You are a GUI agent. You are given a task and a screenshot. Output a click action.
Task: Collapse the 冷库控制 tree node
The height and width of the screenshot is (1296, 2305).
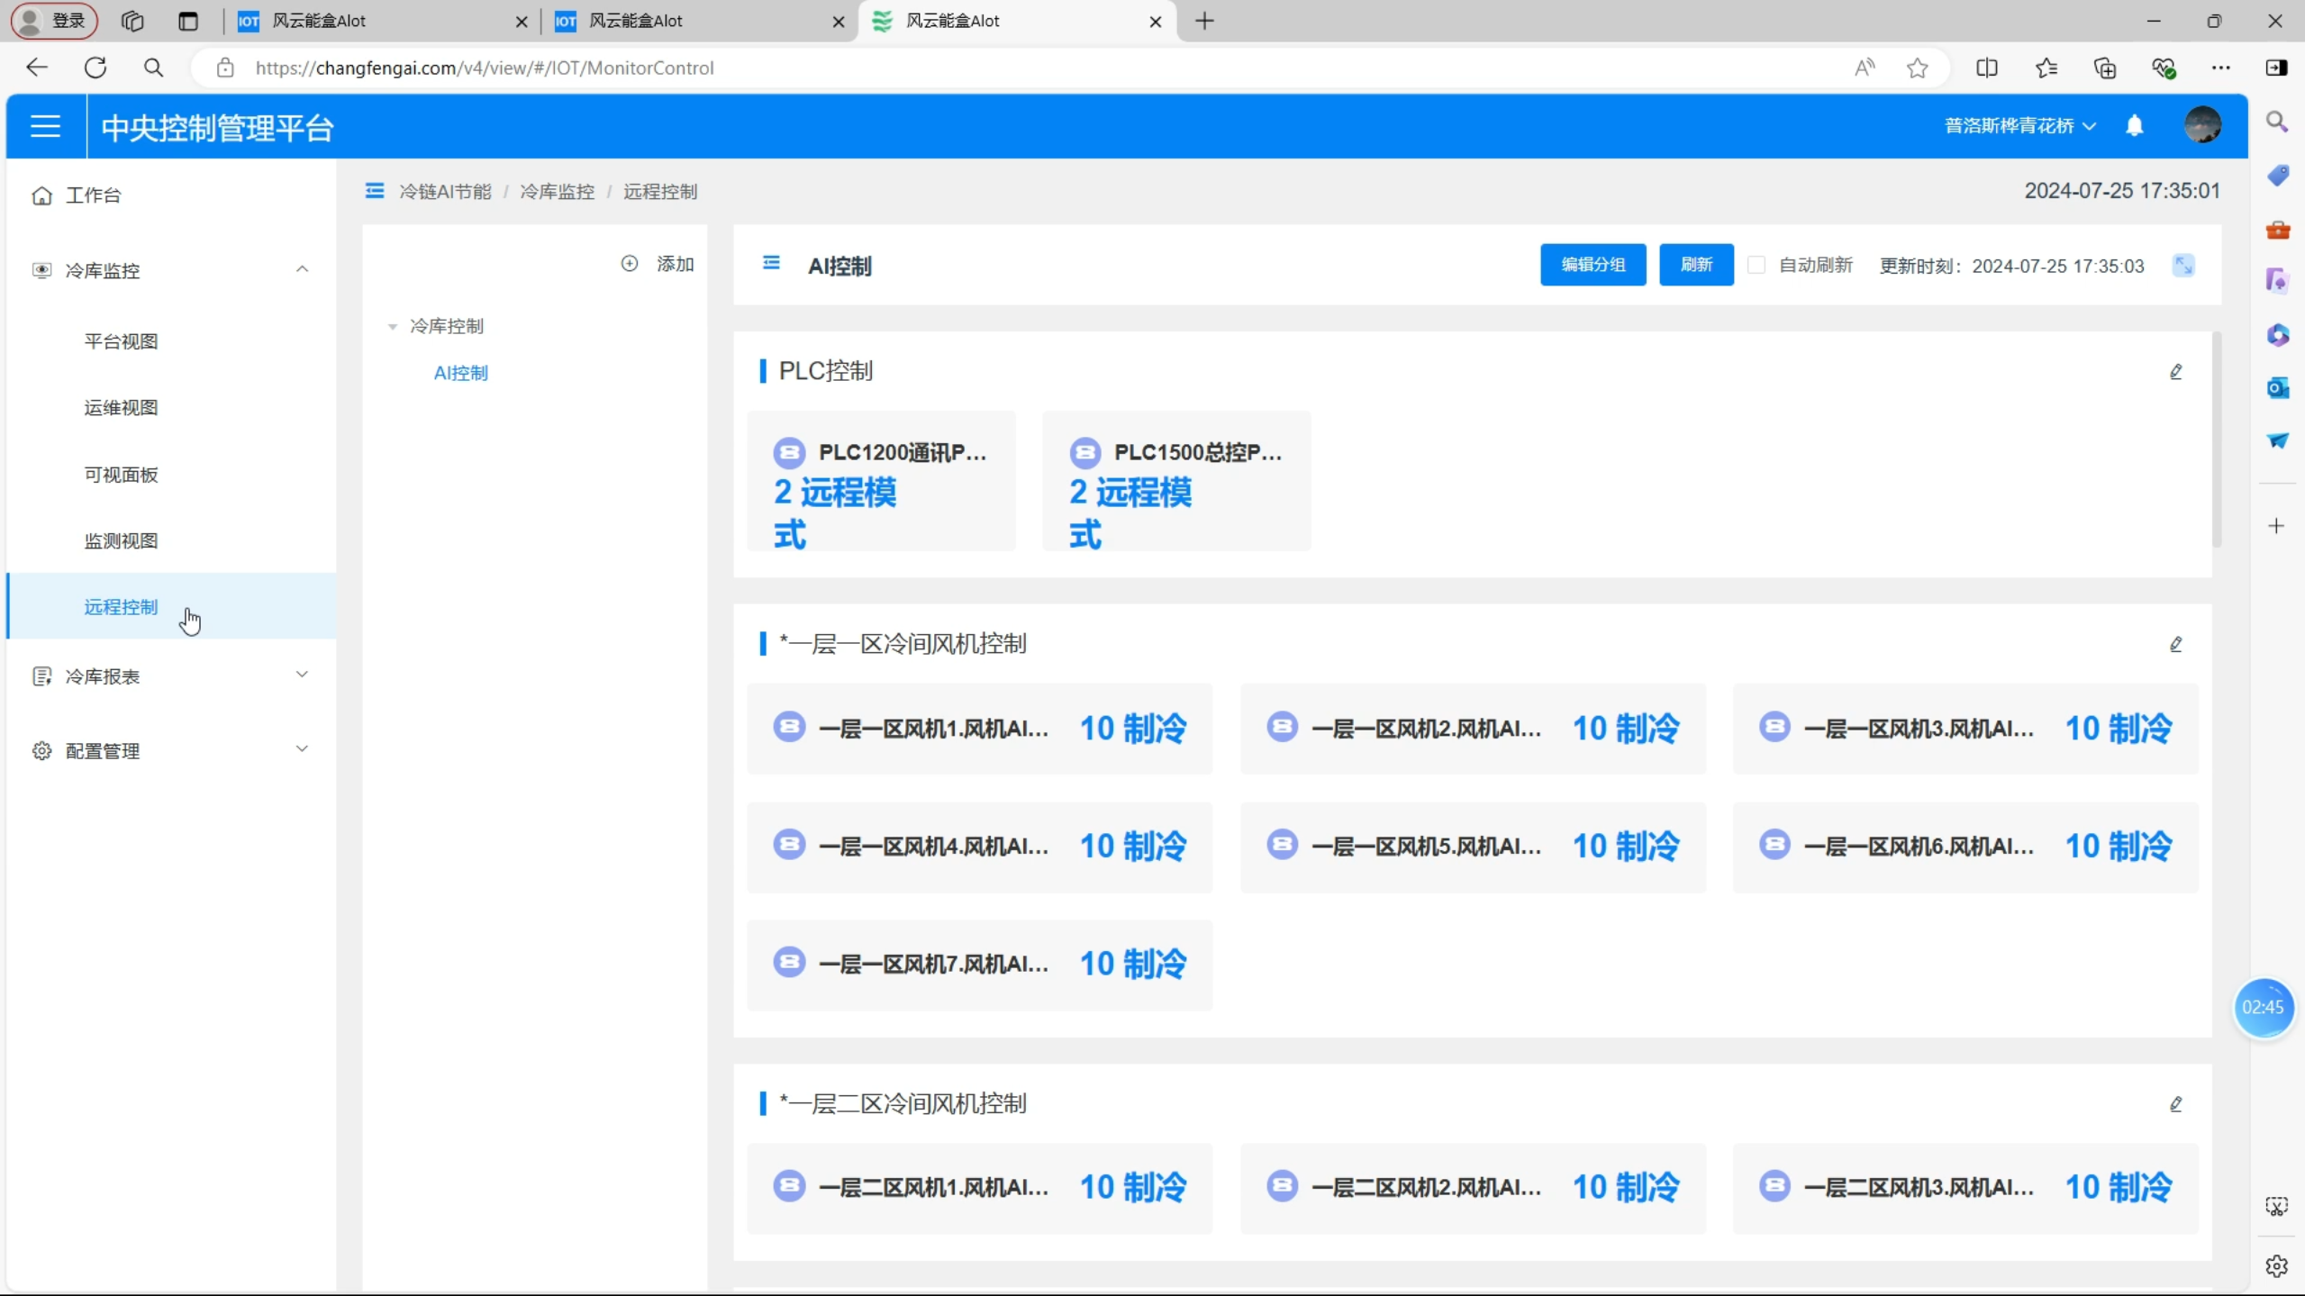coord(393,327)
